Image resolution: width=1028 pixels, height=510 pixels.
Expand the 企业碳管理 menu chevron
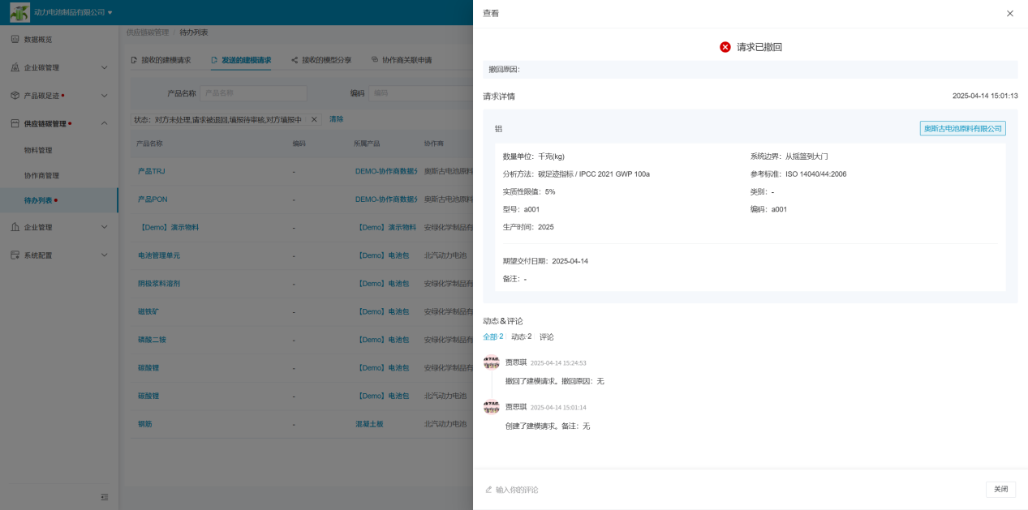(104, 67)
